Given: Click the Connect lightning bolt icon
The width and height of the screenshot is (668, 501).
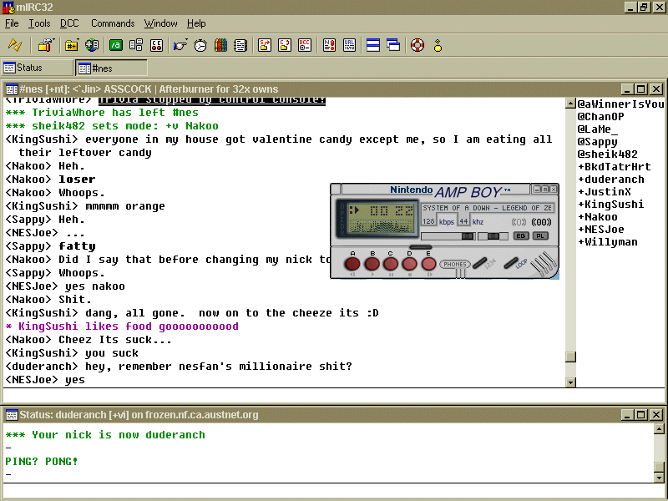Looking at the screenshot, I should (x=15, y=45).
